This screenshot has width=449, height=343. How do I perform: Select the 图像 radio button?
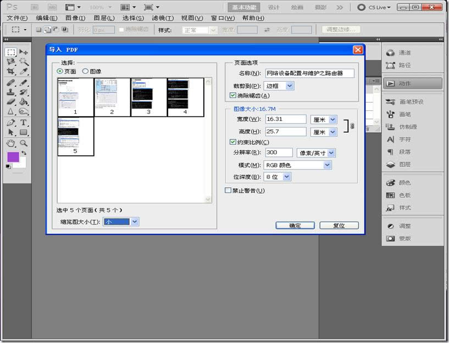(x=85, y=71)
